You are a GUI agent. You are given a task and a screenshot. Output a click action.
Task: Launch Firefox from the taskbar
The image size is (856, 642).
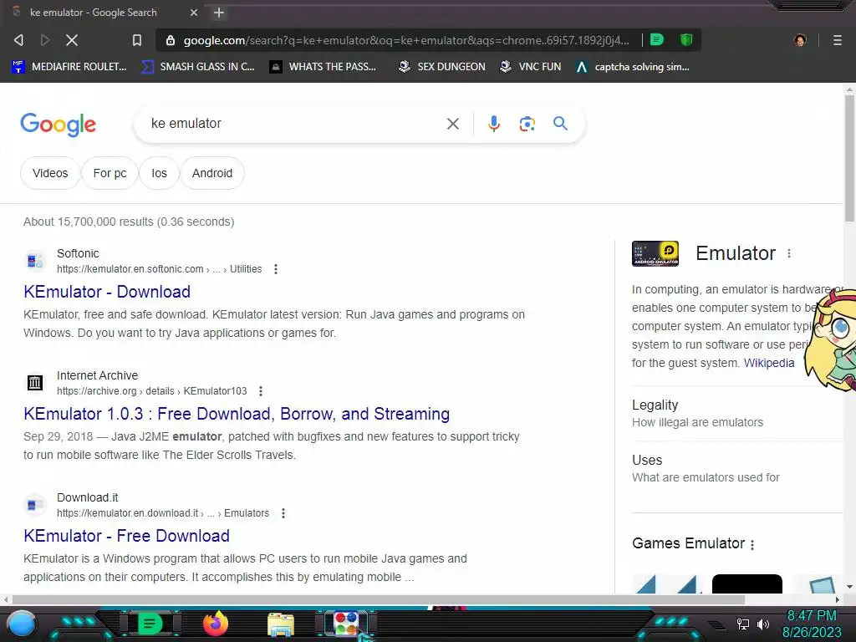click(x=216, y=624)
